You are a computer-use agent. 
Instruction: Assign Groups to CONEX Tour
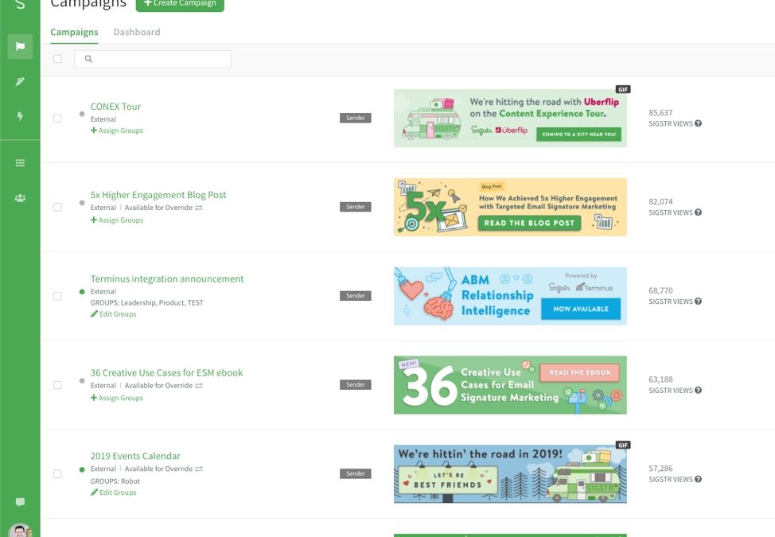117,130
